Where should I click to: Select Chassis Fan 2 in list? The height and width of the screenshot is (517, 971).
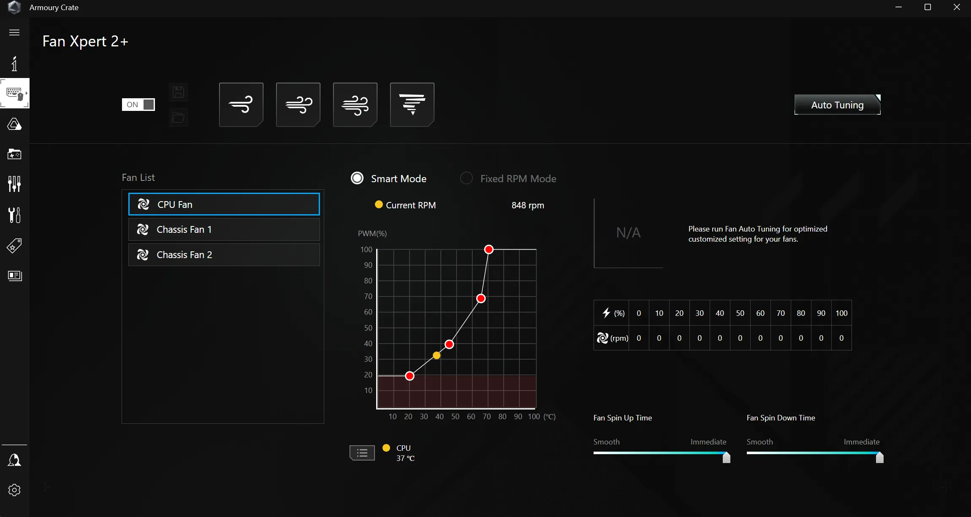(224, 255)
